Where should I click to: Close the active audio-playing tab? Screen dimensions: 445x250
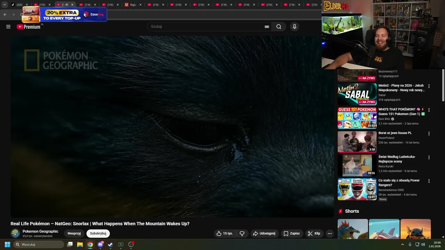(x=72, y=5)
